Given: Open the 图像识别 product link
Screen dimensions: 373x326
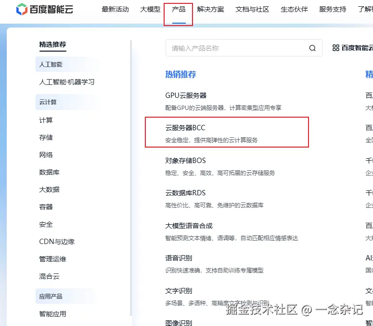Looking at the screenshot, I should pos(179,323).
